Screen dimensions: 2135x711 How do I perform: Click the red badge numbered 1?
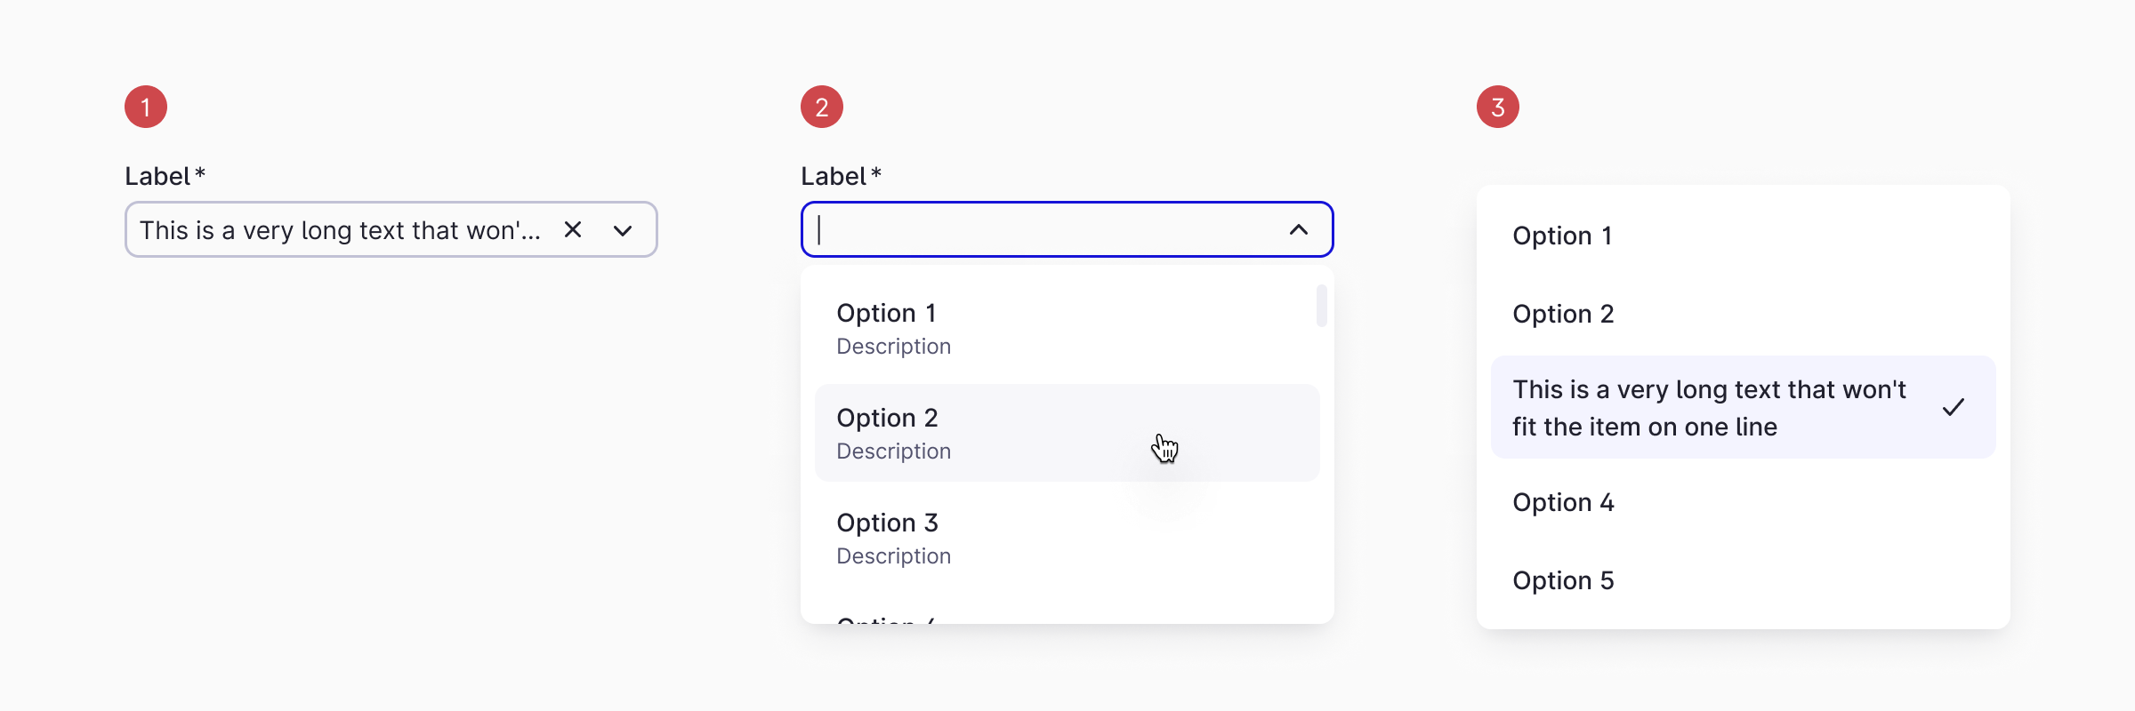145,105
